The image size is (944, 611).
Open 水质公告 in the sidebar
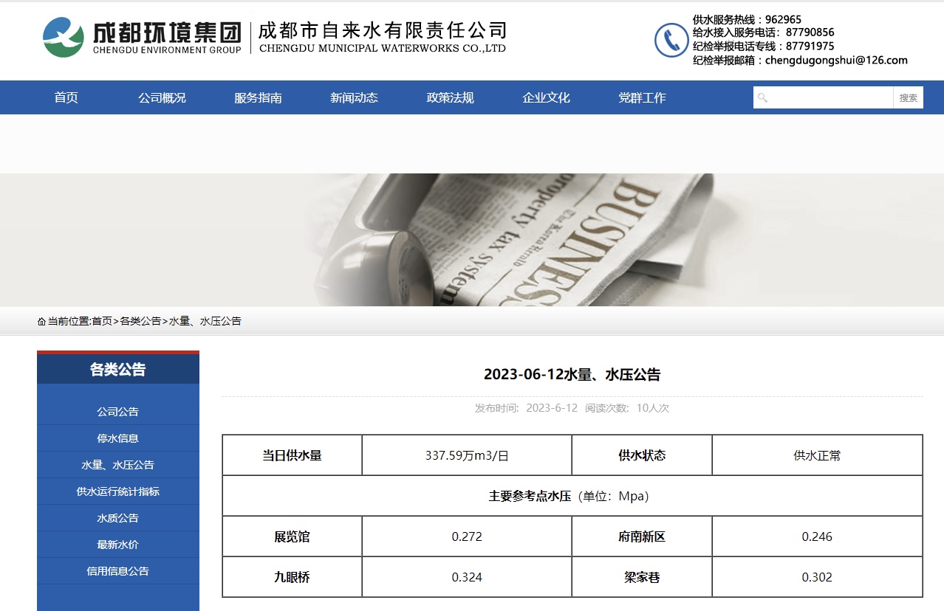point(118,518)
